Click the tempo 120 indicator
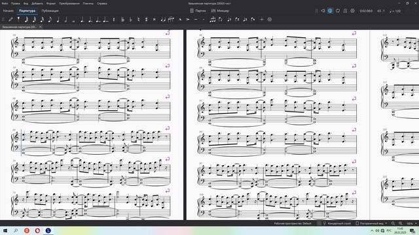The width and height of the screenshot is (419, 235). [x=395, y=11]
